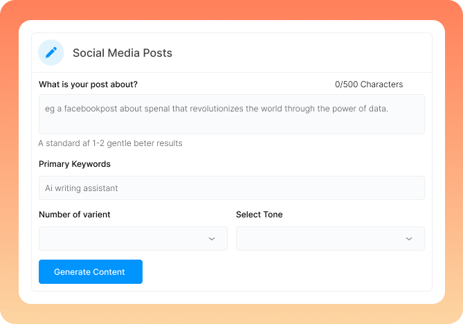Open the Number of varient dropdown
This screenshot has height=324, width=463.
133,239
